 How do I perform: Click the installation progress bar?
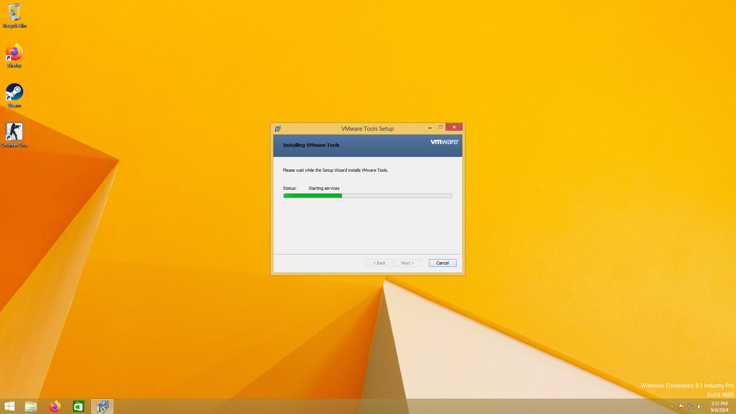tap(367, 196)
